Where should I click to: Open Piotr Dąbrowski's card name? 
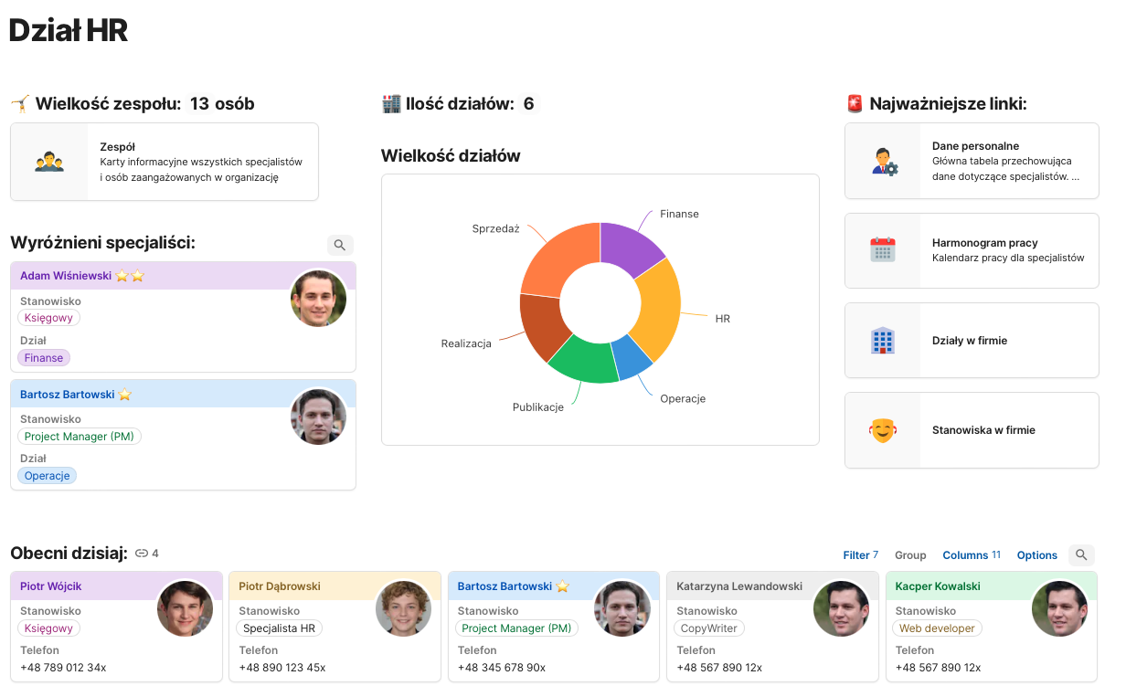point(280,586)
